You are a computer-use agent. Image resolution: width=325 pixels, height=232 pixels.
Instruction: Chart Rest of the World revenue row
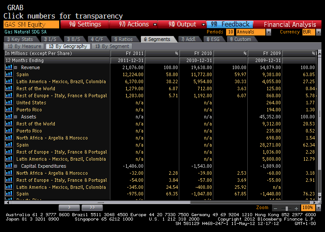(9, 88)
